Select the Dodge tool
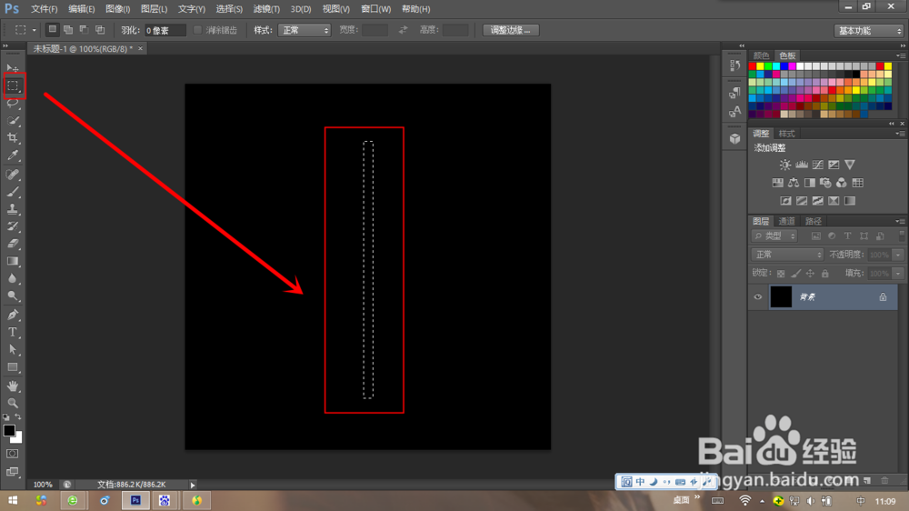 click(x=13, y=296)
